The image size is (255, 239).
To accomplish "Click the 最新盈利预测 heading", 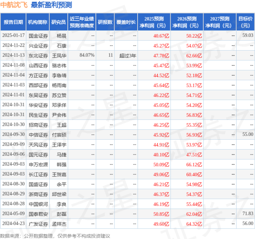I will coord(51,5).
